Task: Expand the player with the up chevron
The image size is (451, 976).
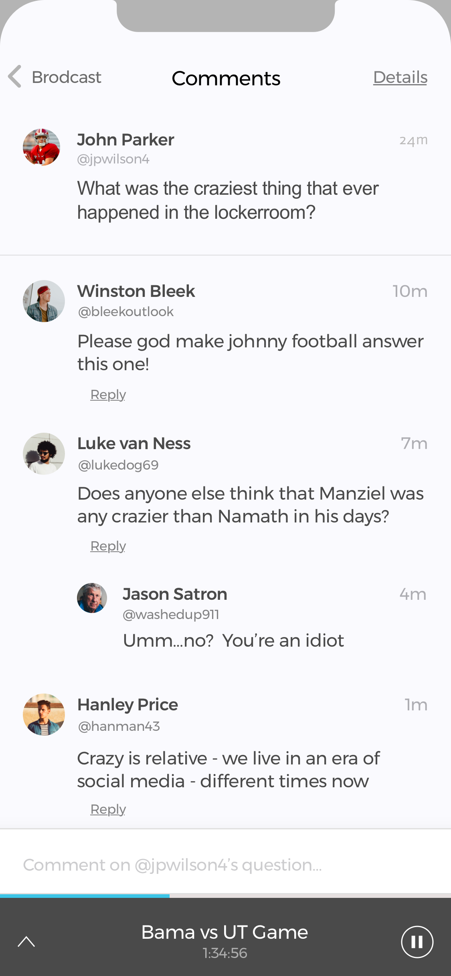Action: point(26,942)
